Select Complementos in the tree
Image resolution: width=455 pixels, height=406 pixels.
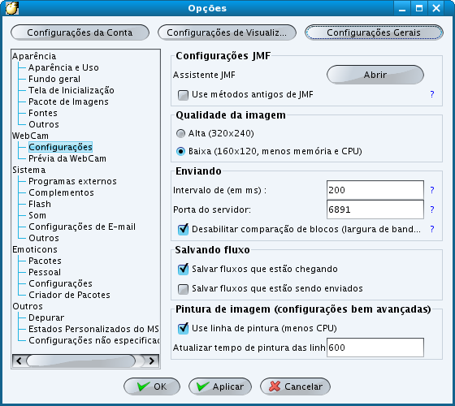point(61,192)
